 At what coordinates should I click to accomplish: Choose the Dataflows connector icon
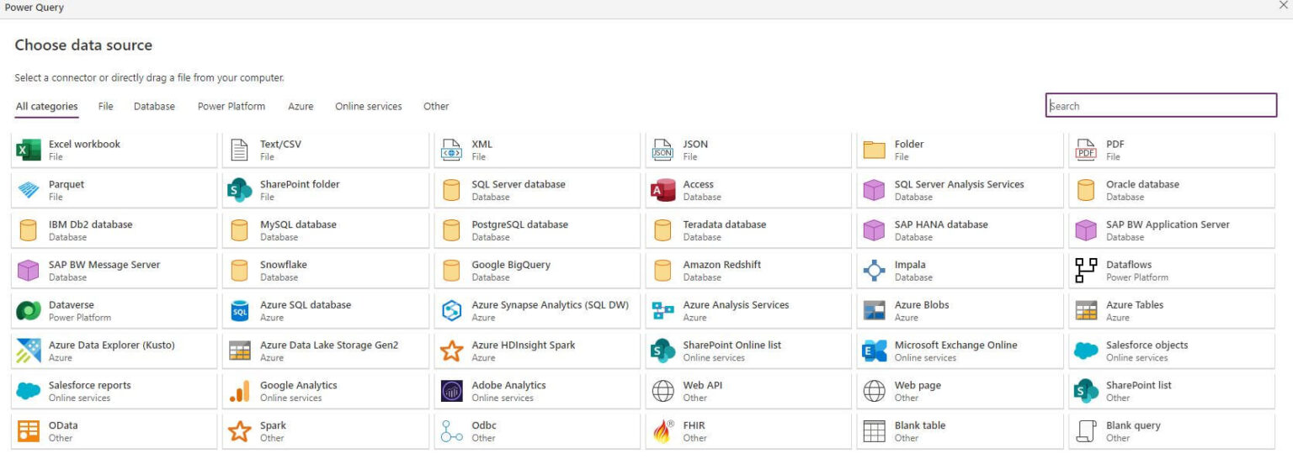(1086, 271)
